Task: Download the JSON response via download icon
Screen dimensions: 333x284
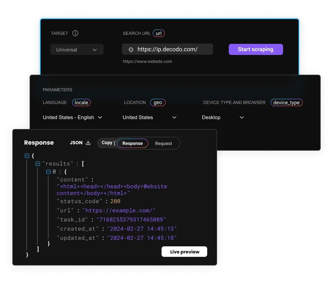Action: (x=88, y=143)
